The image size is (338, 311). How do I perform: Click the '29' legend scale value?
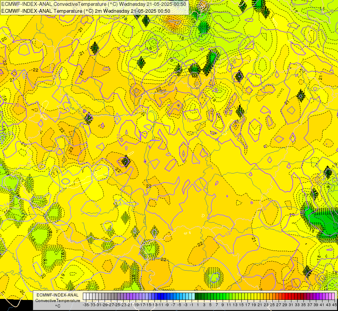[285, 305]
